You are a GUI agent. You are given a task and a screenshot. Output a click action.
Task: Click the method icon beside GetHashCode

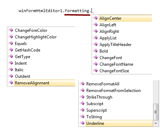[11, 50]
